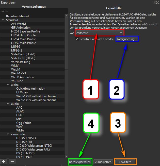Toggle the Benutze Hardware-Encoder checkbox
160x166 pixels.
pyautogui.click(x=77, y=39)
